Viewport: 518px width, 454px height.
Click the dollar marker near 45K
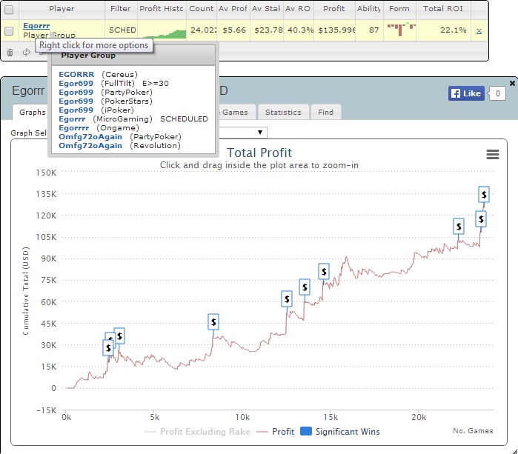pyautogui.click(x=213, y=322)
